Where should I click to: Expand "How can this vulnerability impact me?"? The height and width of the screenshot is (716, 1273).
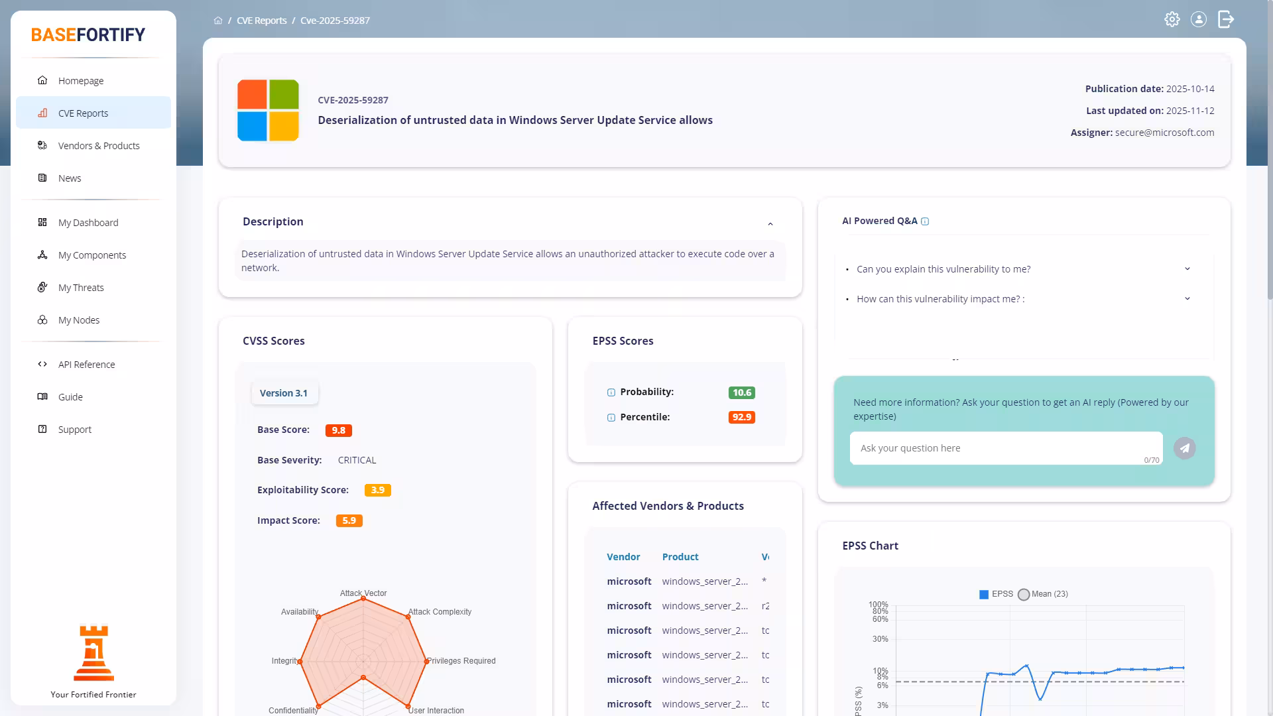click(1187, 299)
